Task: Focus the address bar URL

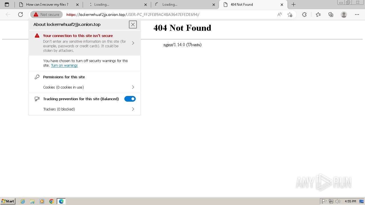Action: (x=133, y=15)
